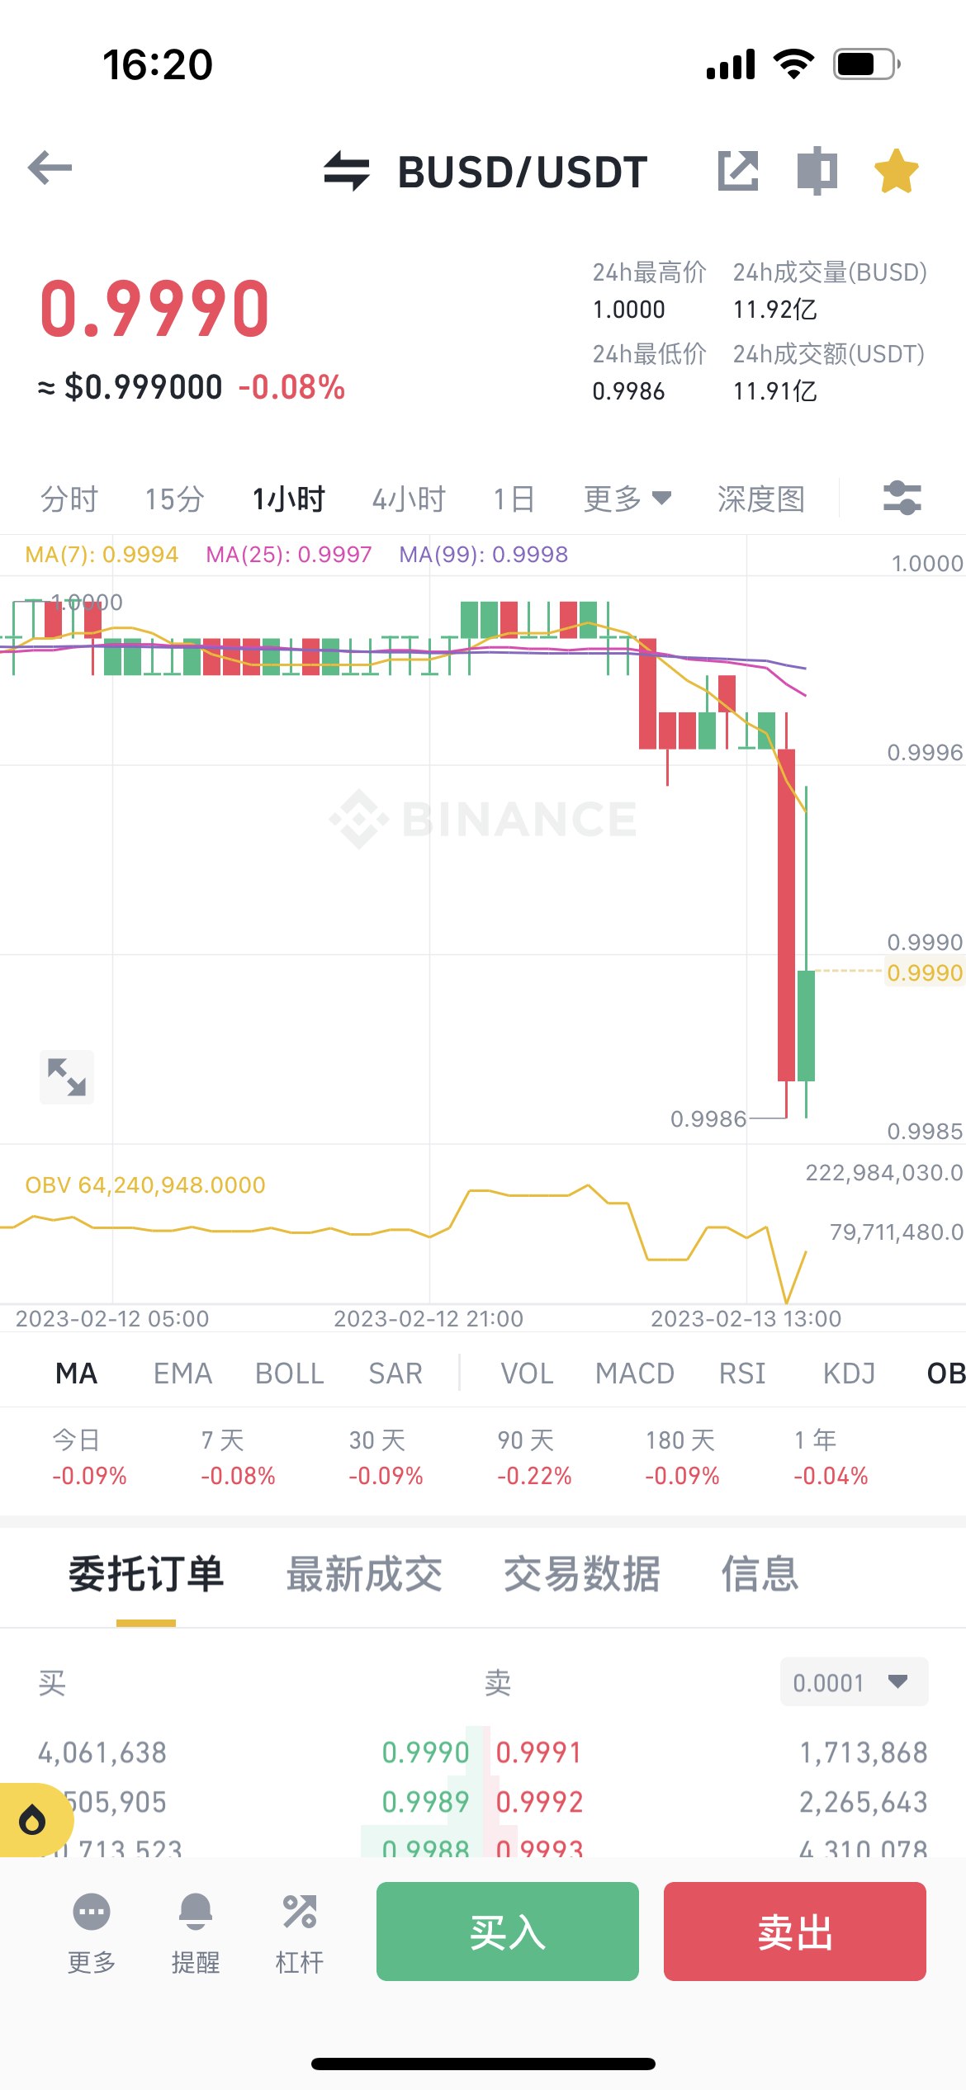This screenshot has width=966, height=2090.
Task: Toggle the MACD indicator
Action: point(635,1374)
